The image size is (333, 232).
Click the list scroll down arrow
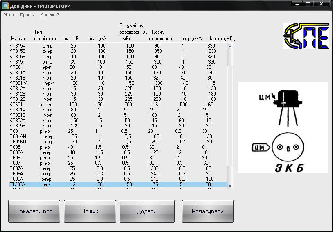[x=230, y=186]
